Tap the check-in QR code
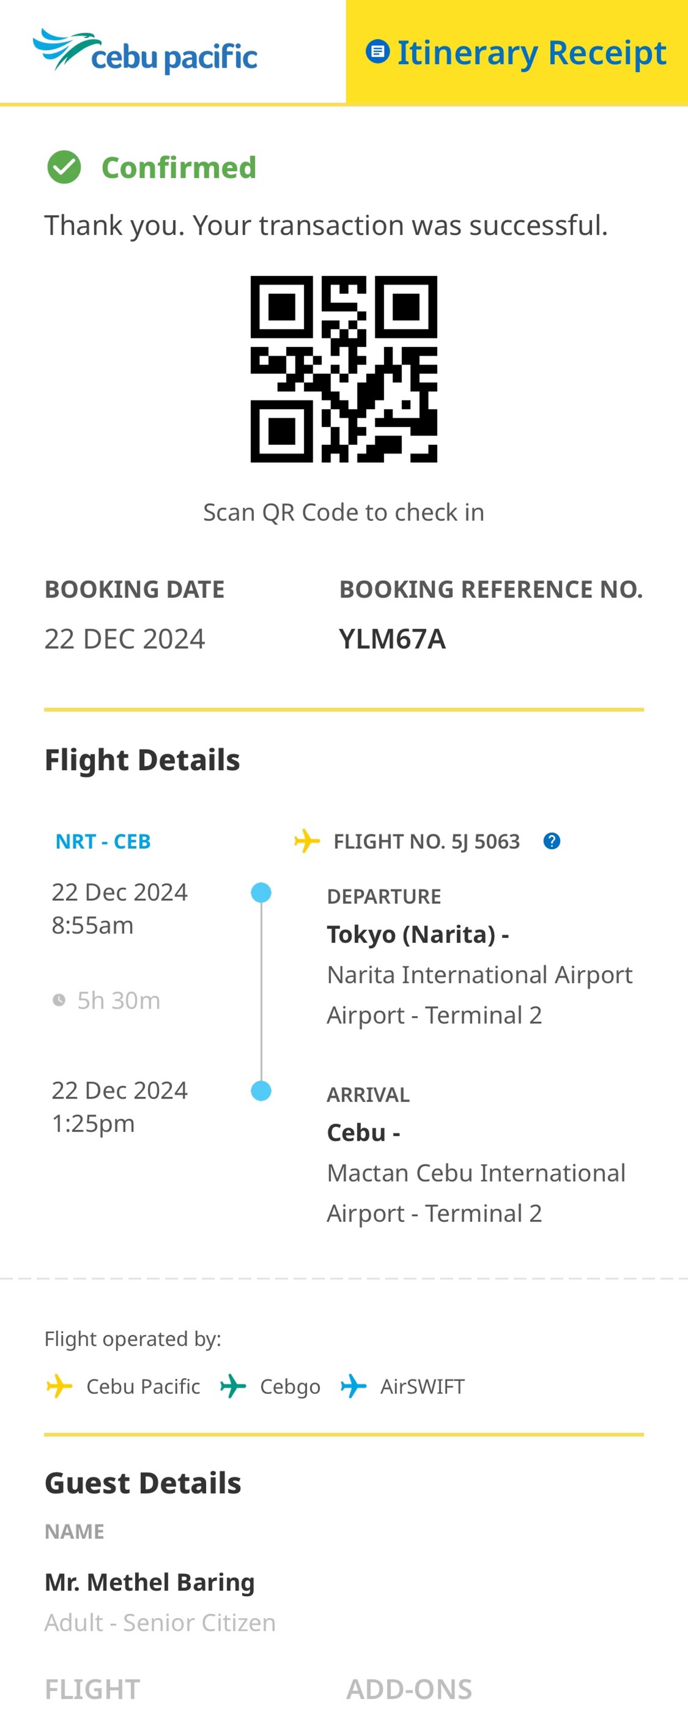 pos(343,369)
